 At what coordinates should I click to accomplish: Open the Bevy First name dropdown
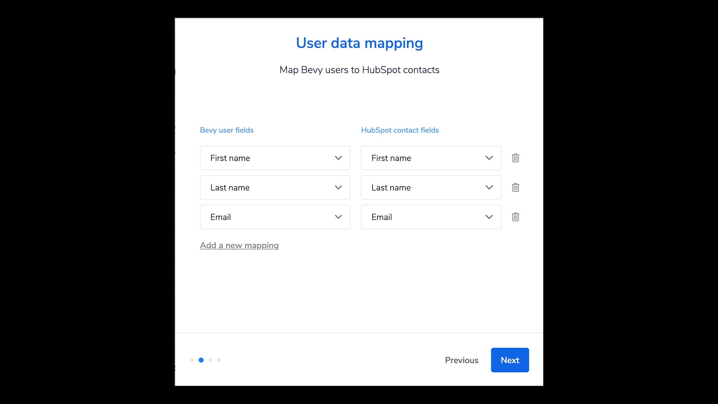pos(275,158)
